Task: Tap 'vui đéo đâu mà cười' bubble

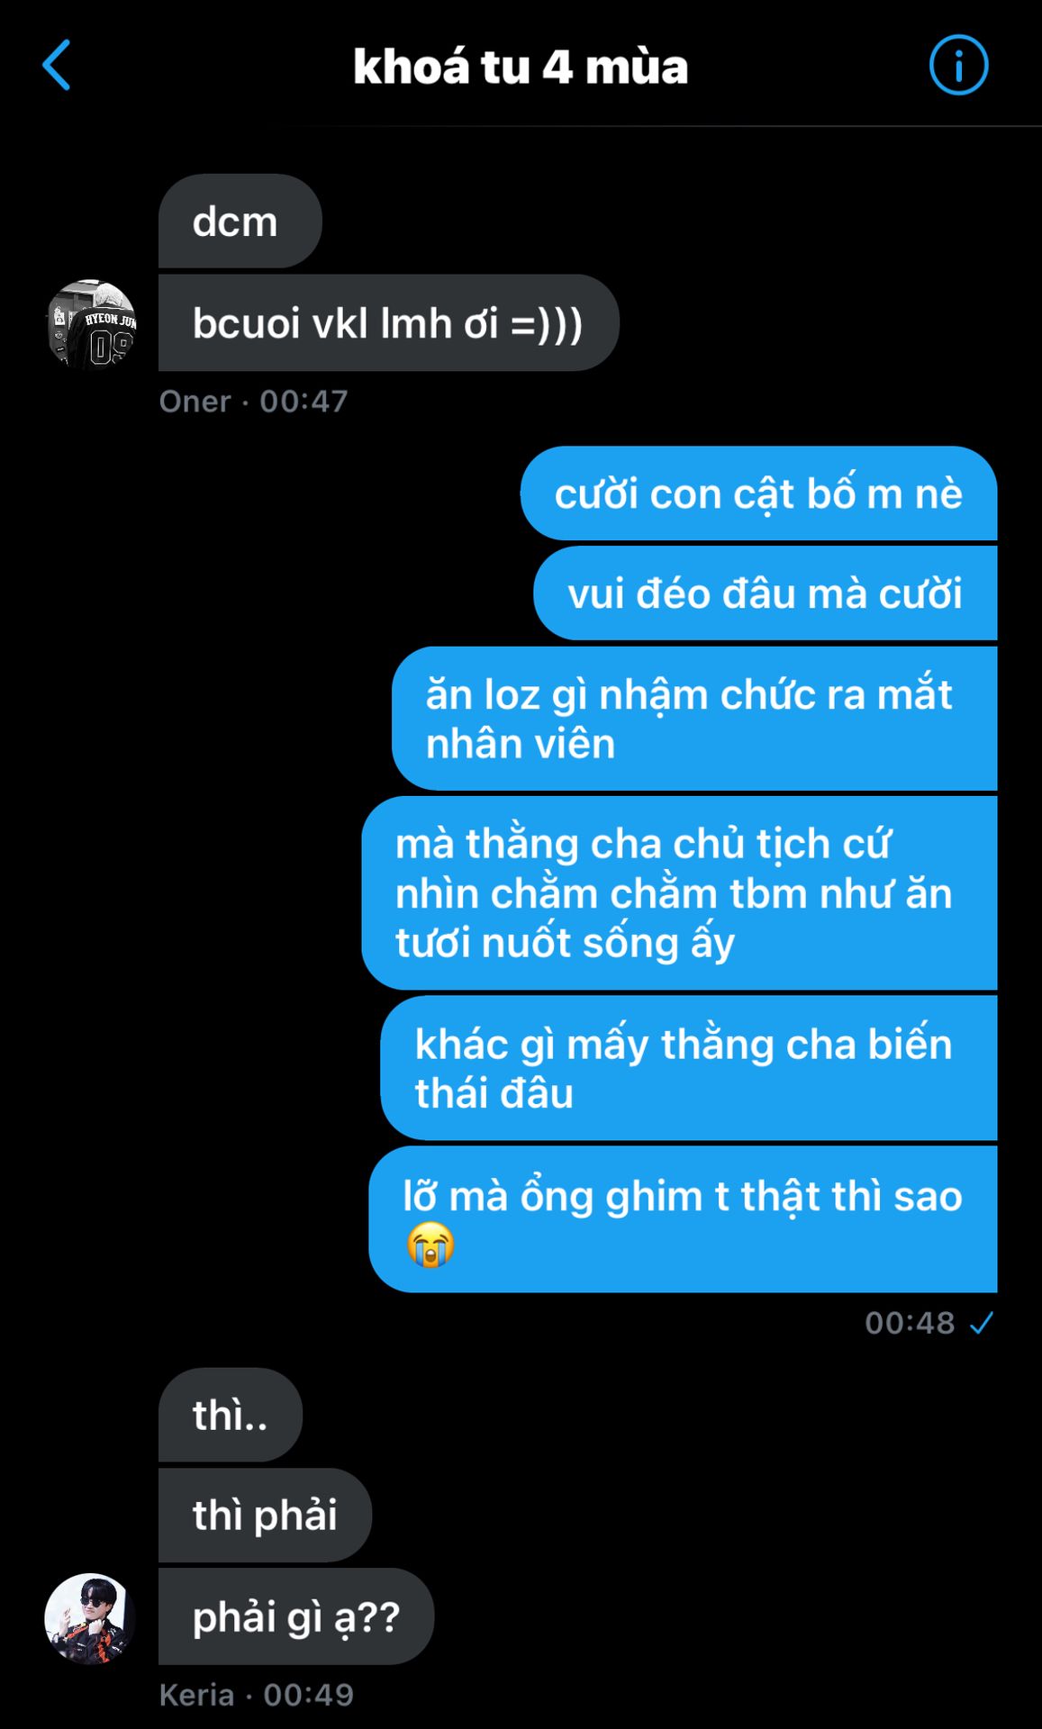Action: (x=765, y=593)
